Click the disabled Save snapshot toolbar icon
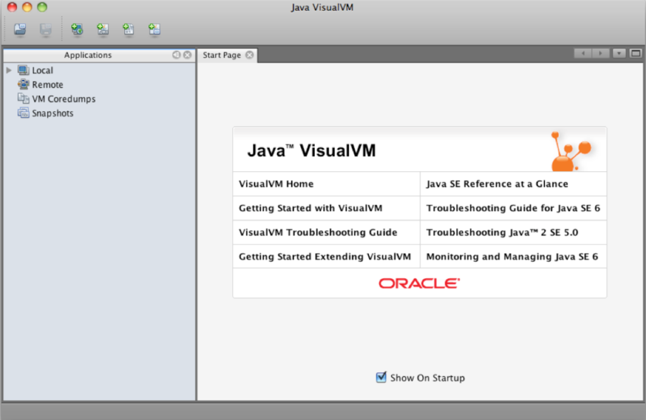This screenshot has height=420, width=646. [x=45, y=29]
